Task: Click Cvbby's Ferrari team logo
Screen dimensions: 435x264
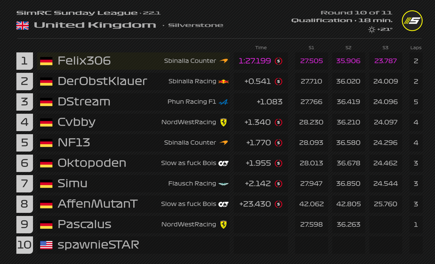Action: (224, 122)
